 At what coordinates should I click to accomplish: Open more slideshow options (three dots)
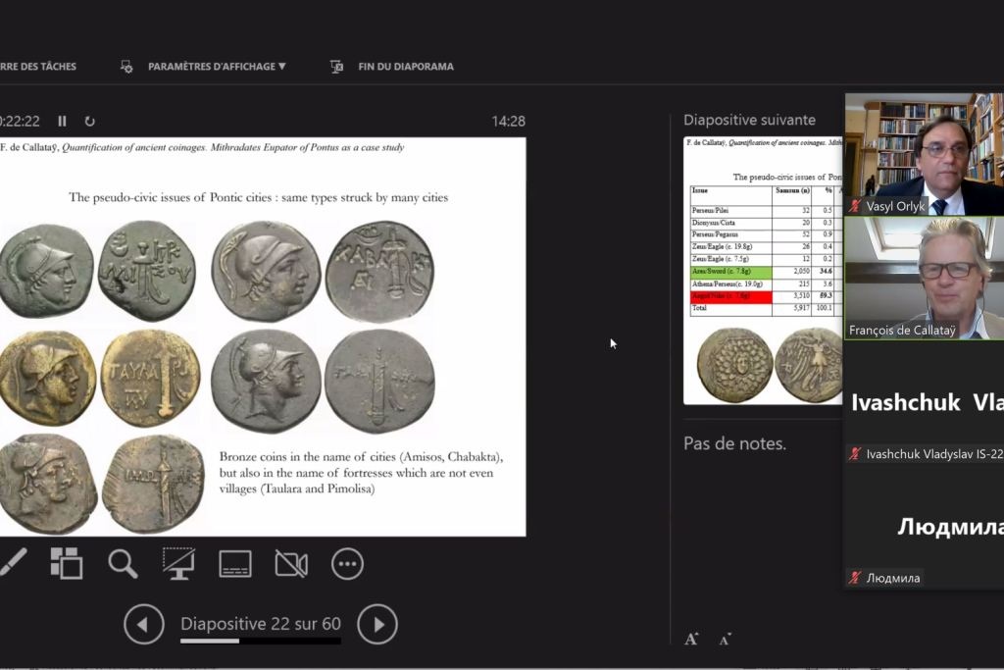[x=347, y=563]
